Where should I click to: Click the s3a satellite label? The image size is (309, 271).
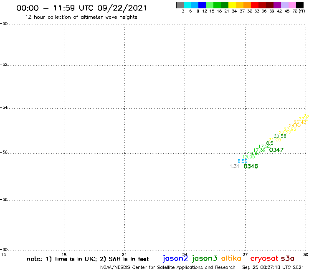(x=287, y=258)
